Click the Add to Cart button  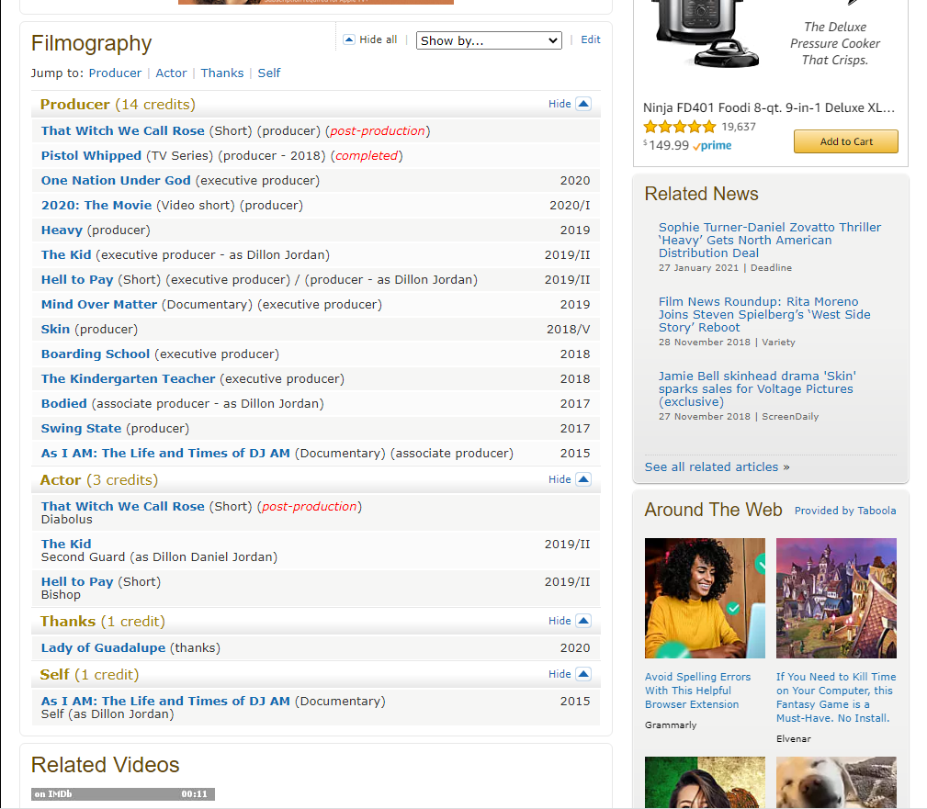coord(845,141)
